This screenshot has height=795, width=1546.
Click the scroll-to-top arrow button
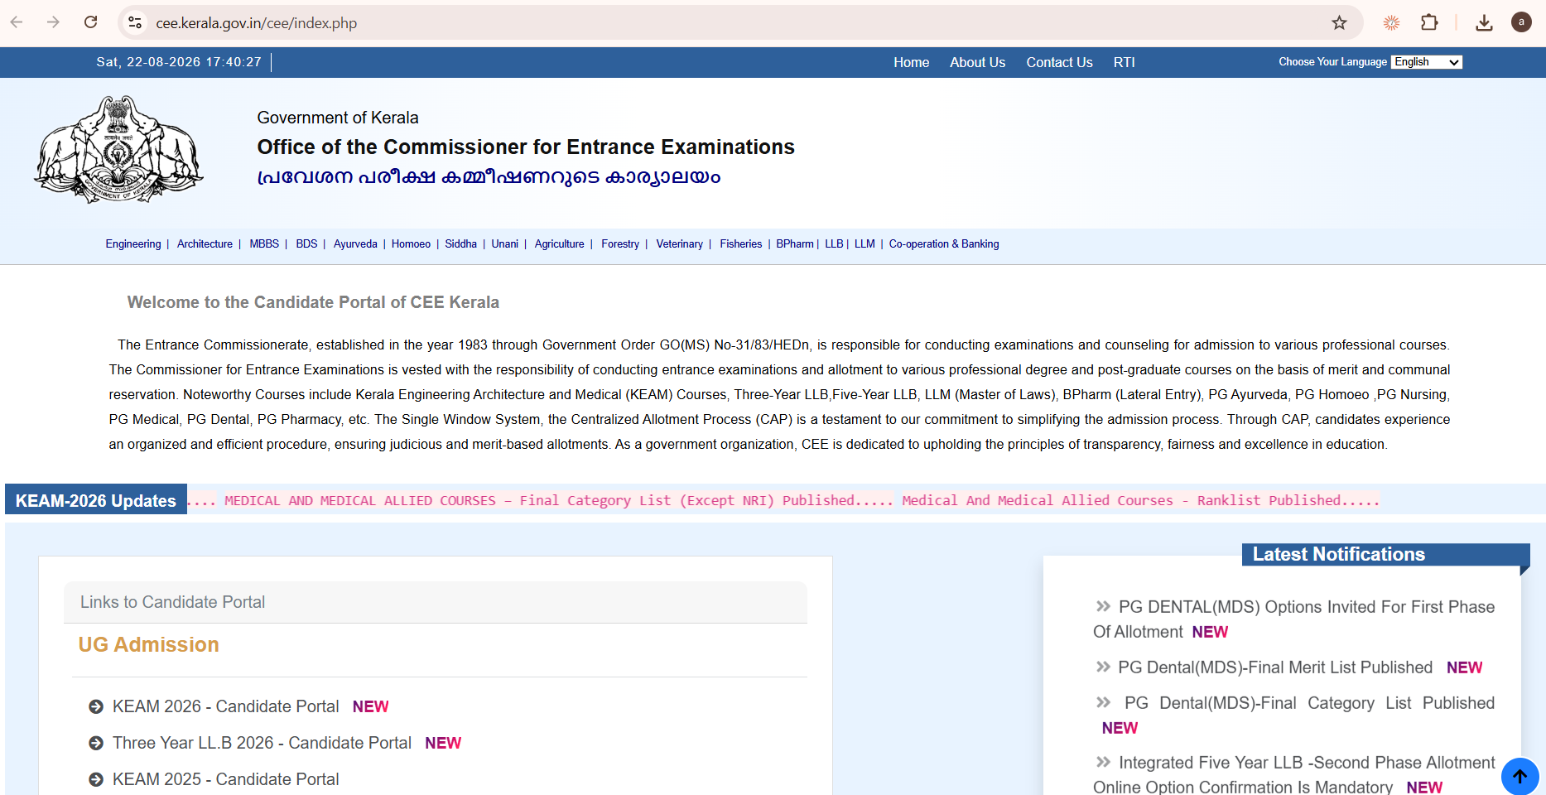tap(1520, 776)
